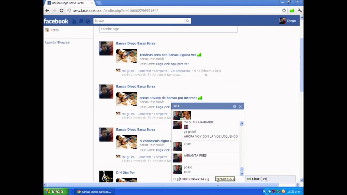Click Reportar/Bloquear link
Screen dimensions: 347x195
tap(57, 42)
